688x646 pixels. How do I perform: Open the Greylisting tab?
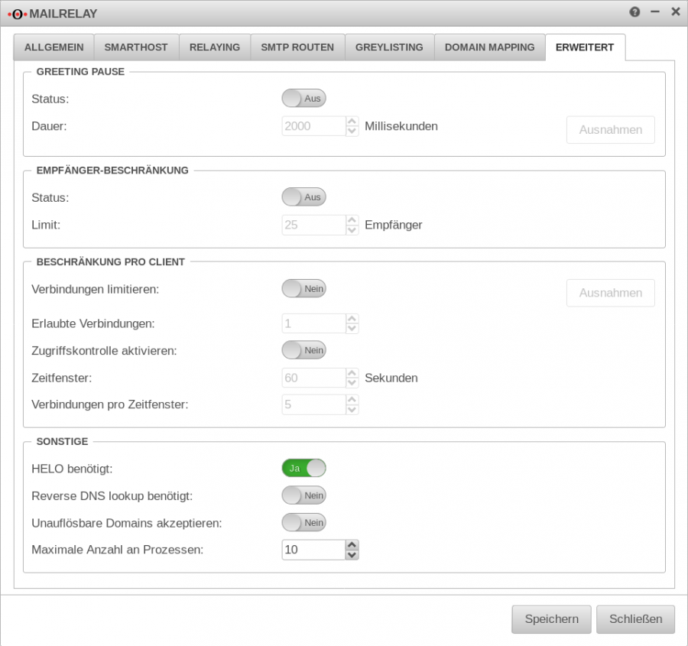[389, 47]
